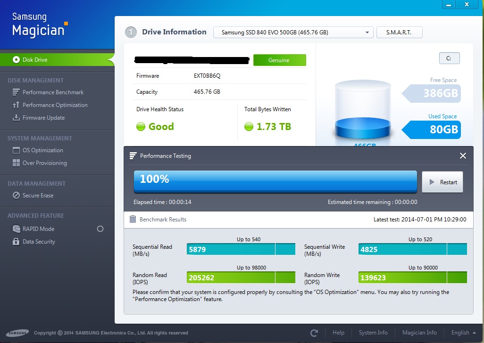Click the disk cylinder capacity graphic

363,109
